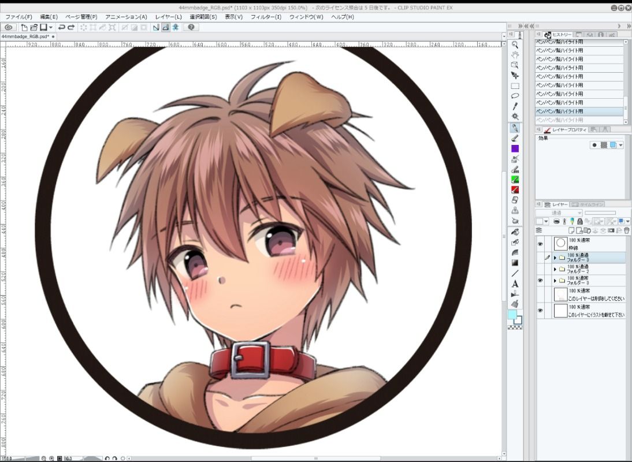632x462 pixels.
Task: Create a new canvas with New icon
Action: click(24, 27)
